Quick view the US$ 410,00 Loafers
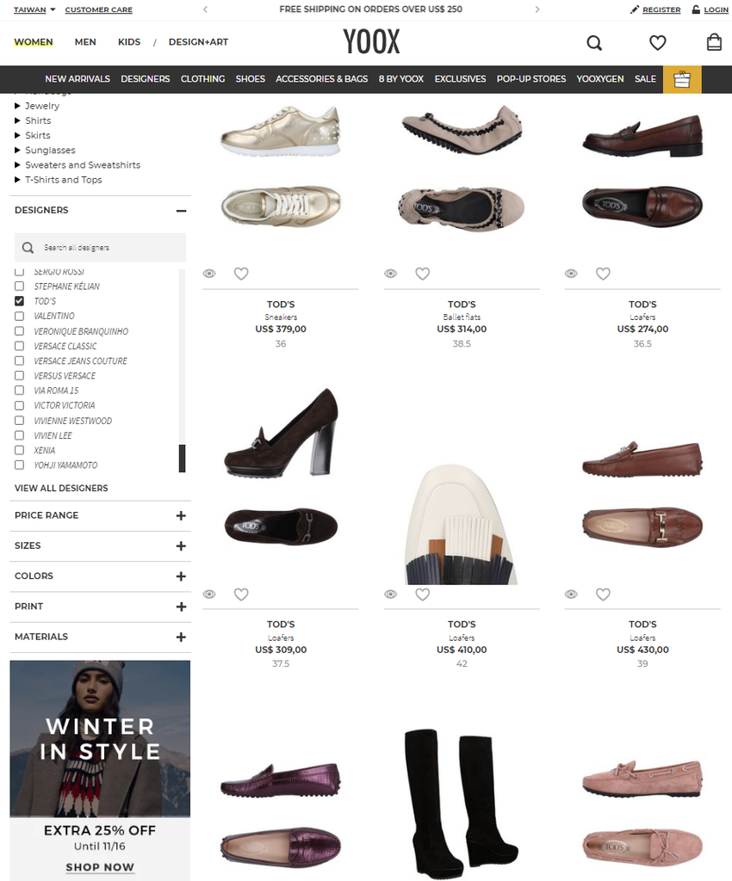The image size is (732, 881). (x=390, y=595)
